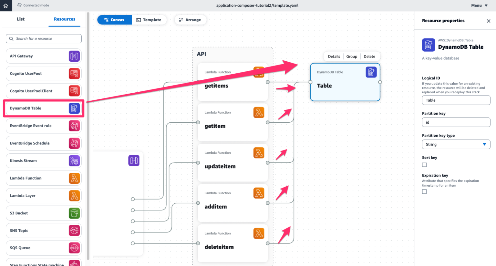The width and height of the screenshot is (496, 266).
Task: Click the S3 Bucket icon
Action: pyautogui.click(x=74, y=213)
